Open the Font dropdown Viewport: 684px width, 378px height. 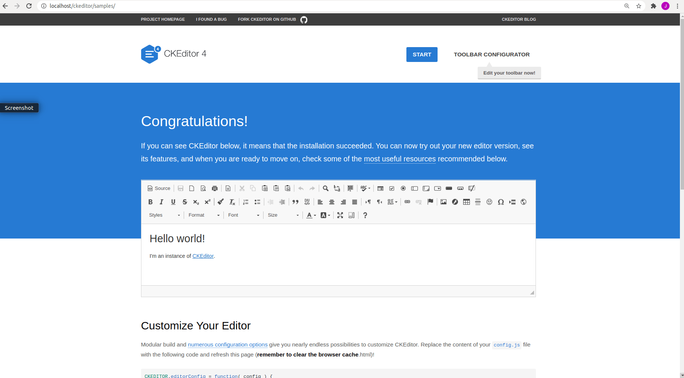click(243, 215)
